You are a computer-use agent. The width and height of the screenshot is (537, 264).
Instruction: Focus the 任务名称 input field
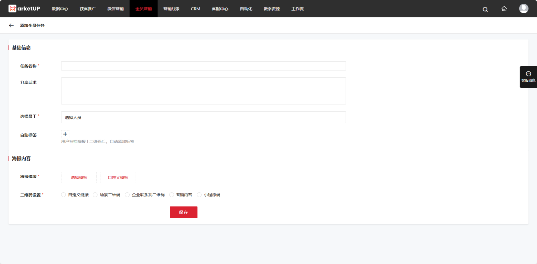click(203, 66)
